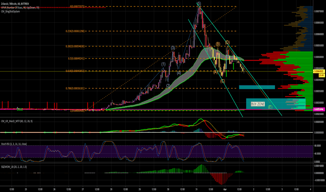Select the 1(0.00026408) Fibonacci label
Image resolution: width=326 pixels, height=192 pixels.
77,111
